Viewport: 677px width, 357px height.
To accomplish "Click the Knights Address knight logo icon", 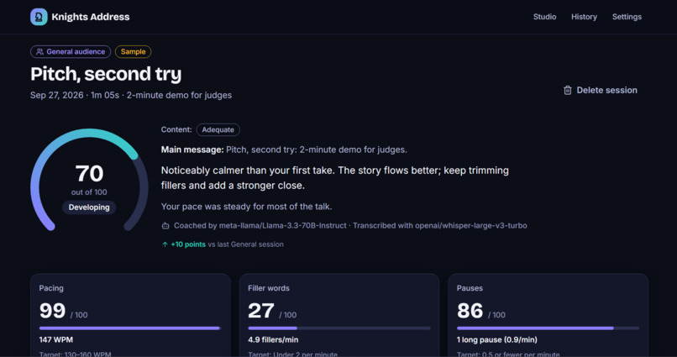I will [39, 17].
